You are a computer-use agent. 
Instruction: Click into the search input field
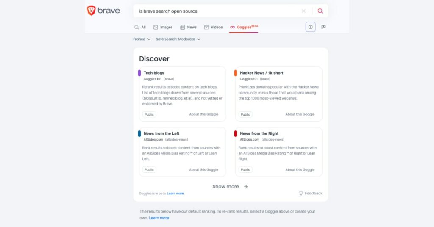point(216,11)
